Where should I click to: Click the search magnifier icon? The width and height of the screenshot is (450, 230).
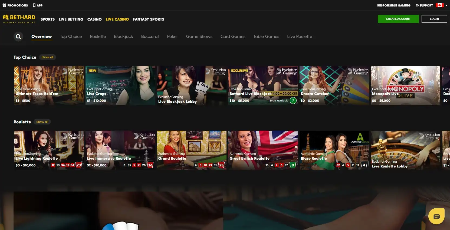18,37
